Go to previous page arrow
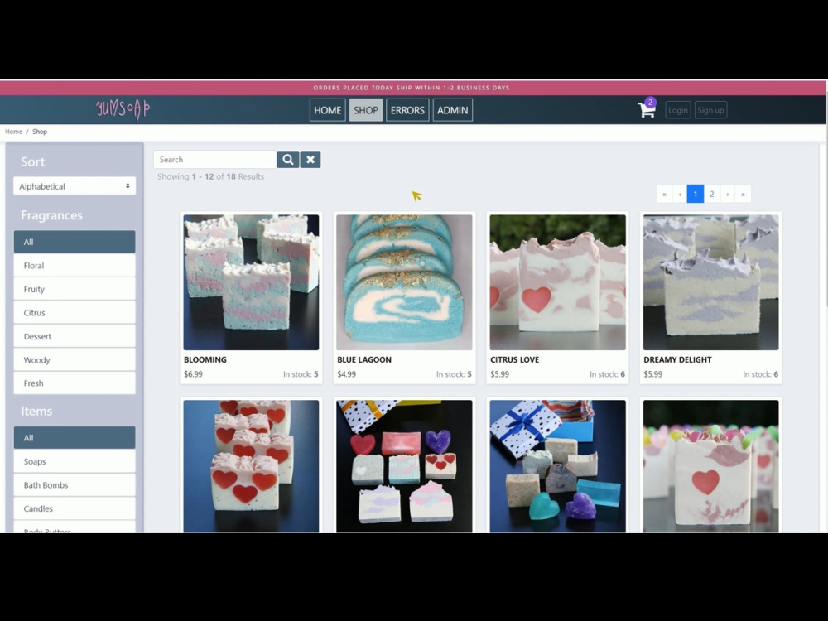Screen dimensions: 828x621 pyautogui.click(x=680, y=194)
